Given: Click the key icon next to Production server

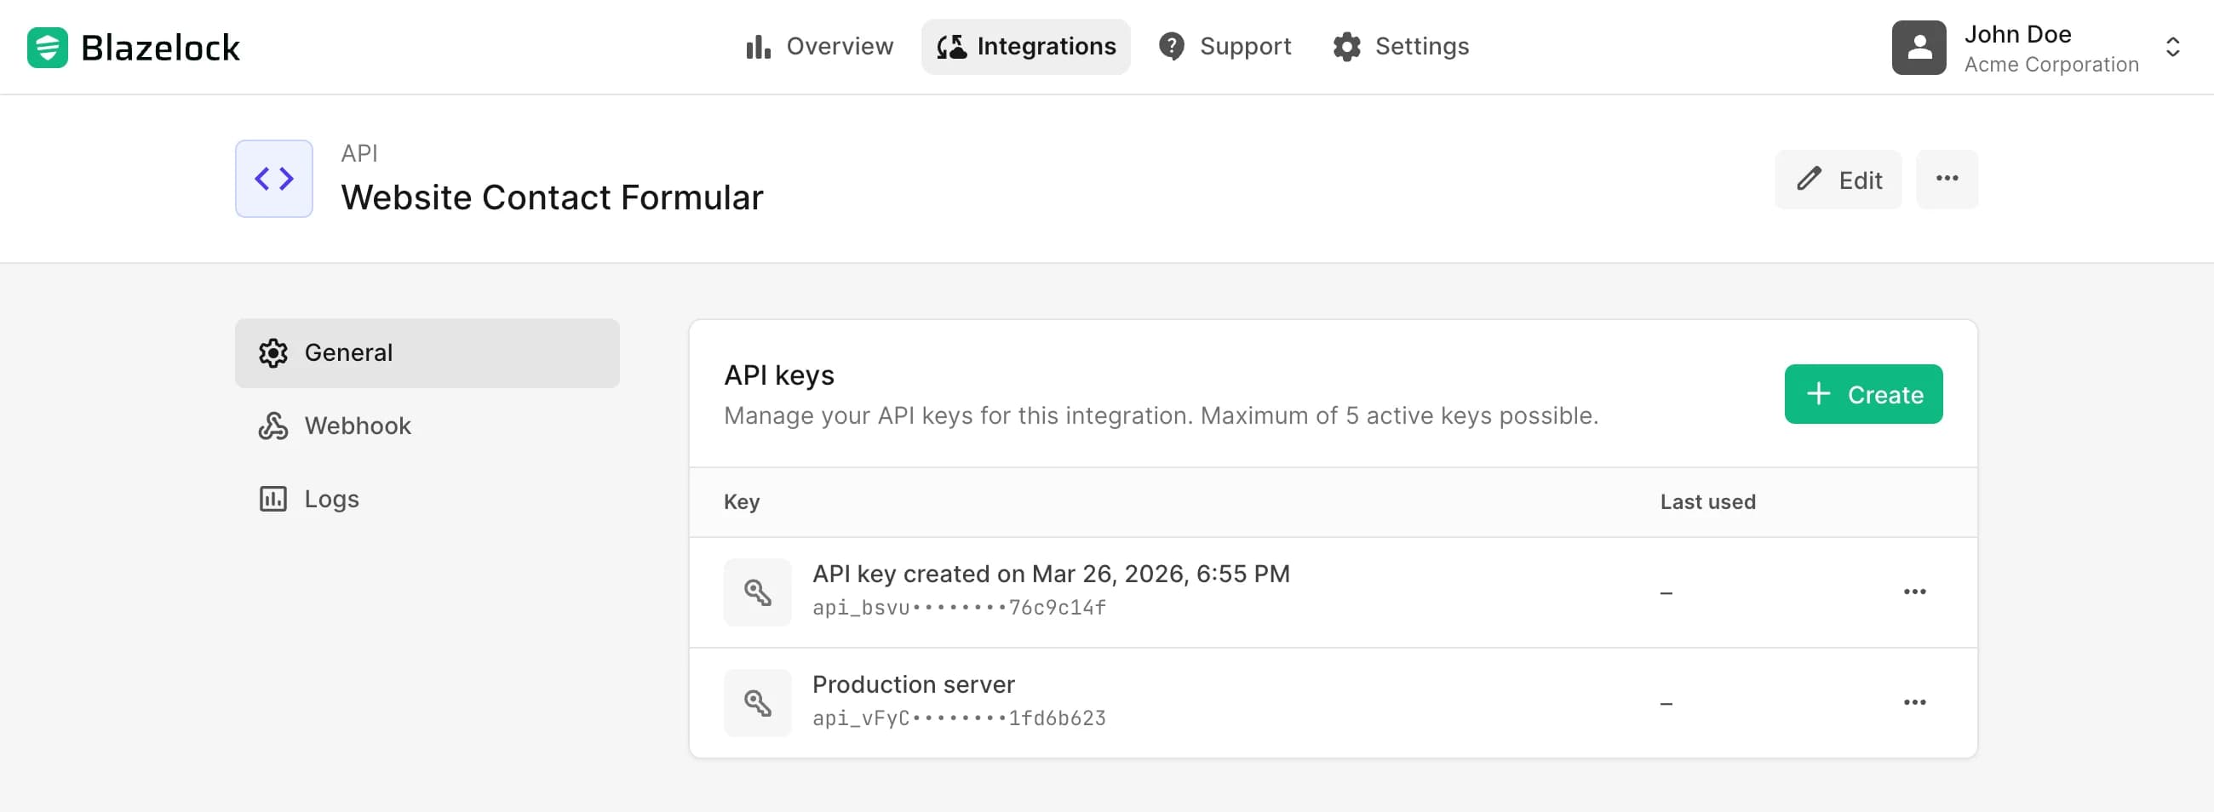Looking at the screenshot, I should tap(756, 702).
